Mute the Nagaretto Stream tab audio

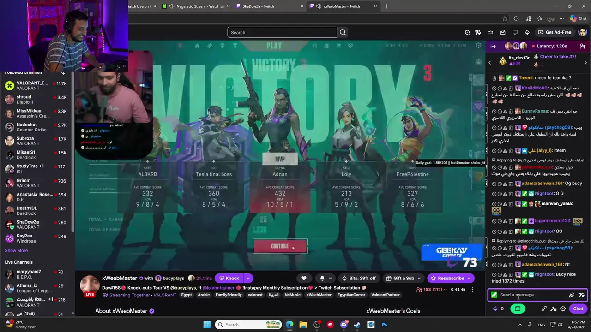pyautogui.click(x=172, y=6)
